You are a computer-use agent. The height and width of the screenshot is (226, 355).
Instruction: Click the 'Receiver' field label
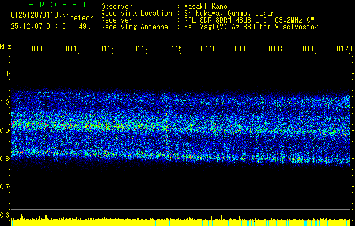pyautogui.click(x=117, y=20)
